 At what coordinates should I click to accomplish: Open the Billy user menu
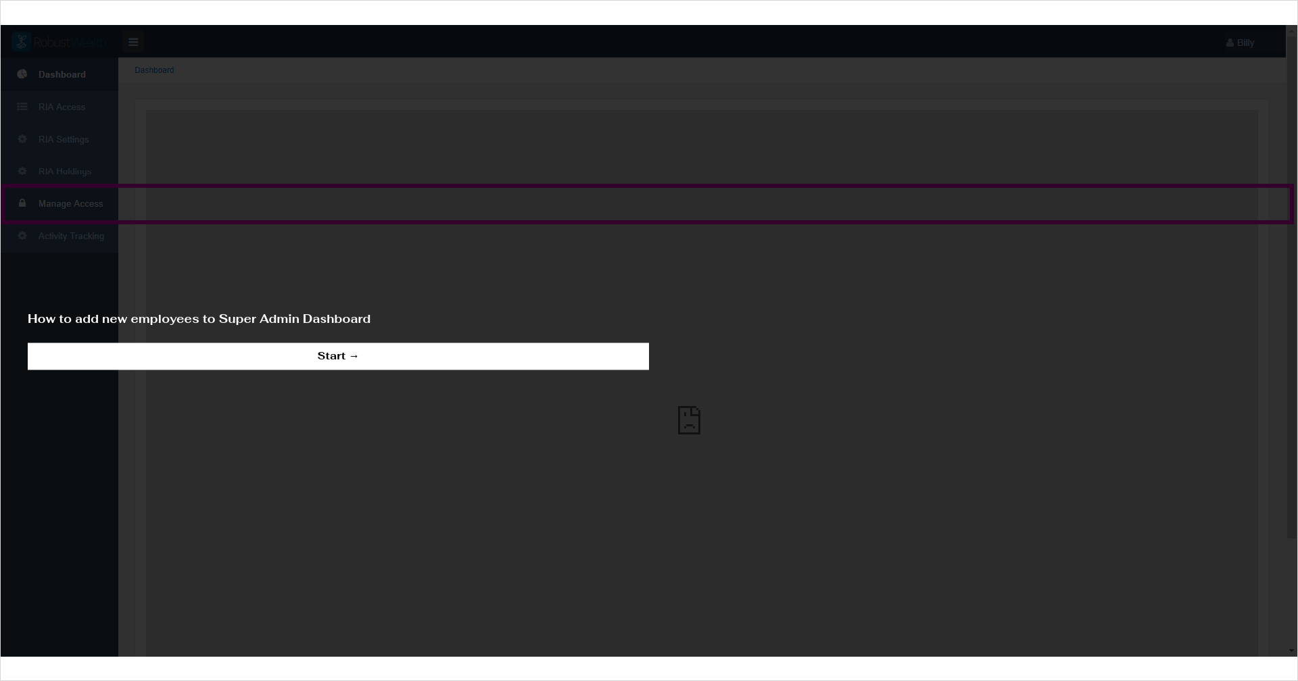1241,43
